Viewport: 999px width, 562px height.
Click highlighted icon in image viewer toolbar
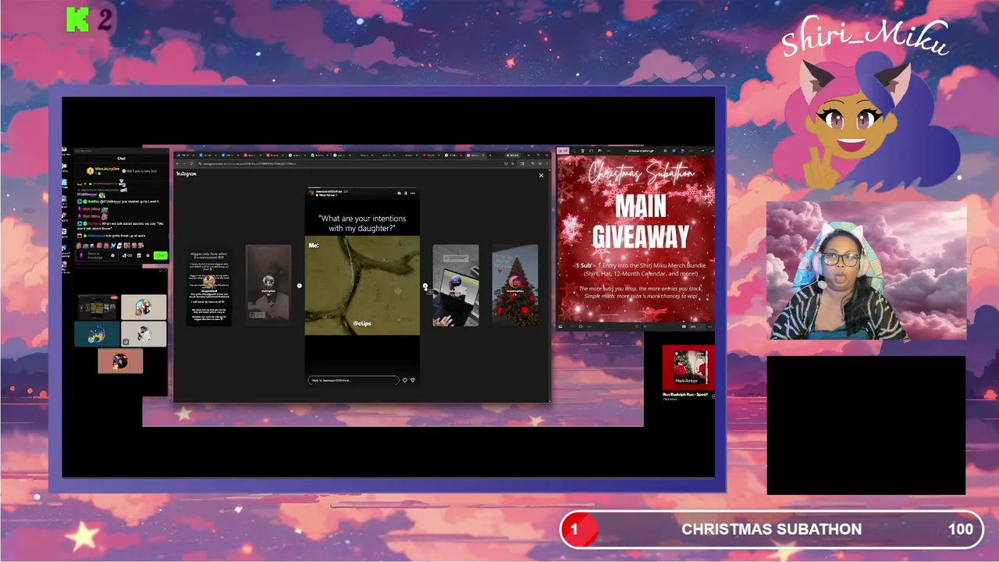tap(563, 151)
